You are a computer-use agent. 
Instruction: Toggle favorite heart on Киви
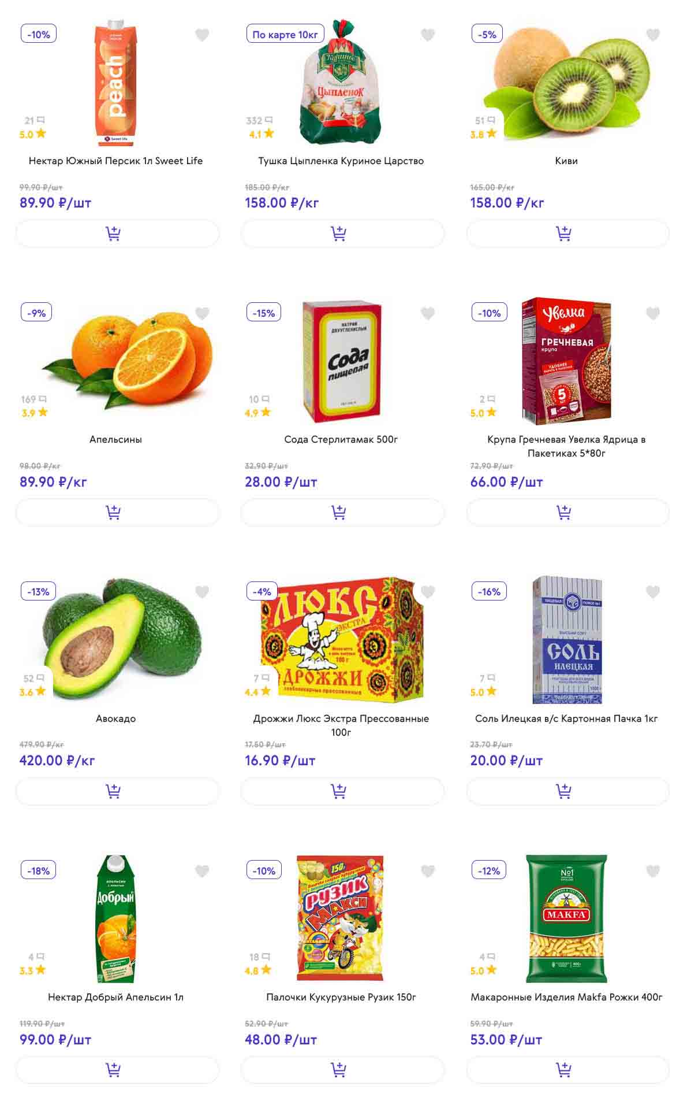coord(653,35)
